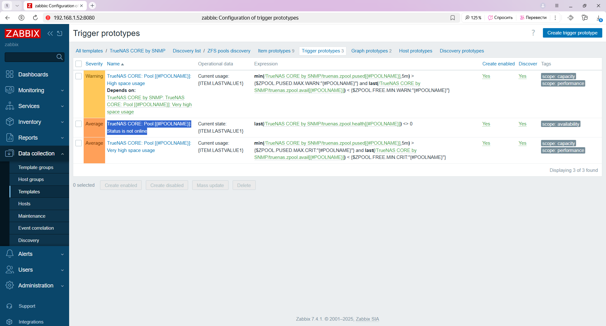Click the Alerts bell icon
This screenshot has width=606, height=326.
[10, 254]
